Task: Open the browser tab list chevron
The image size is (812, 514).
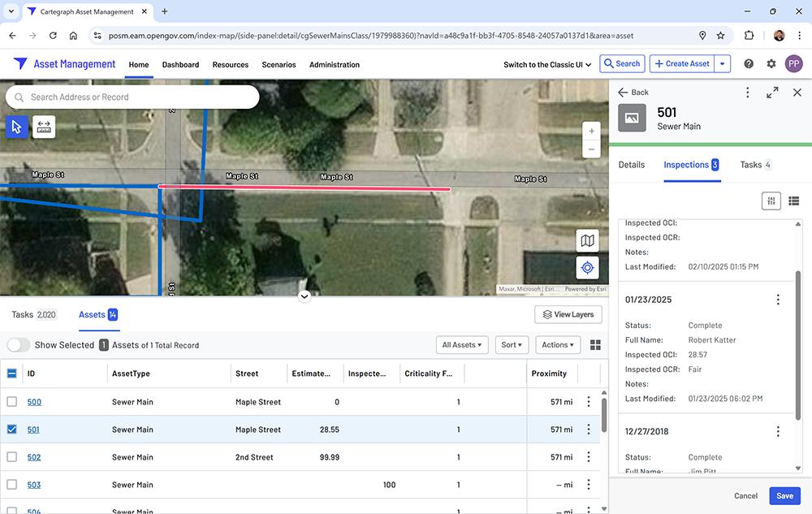Action: tap(11, 11)
